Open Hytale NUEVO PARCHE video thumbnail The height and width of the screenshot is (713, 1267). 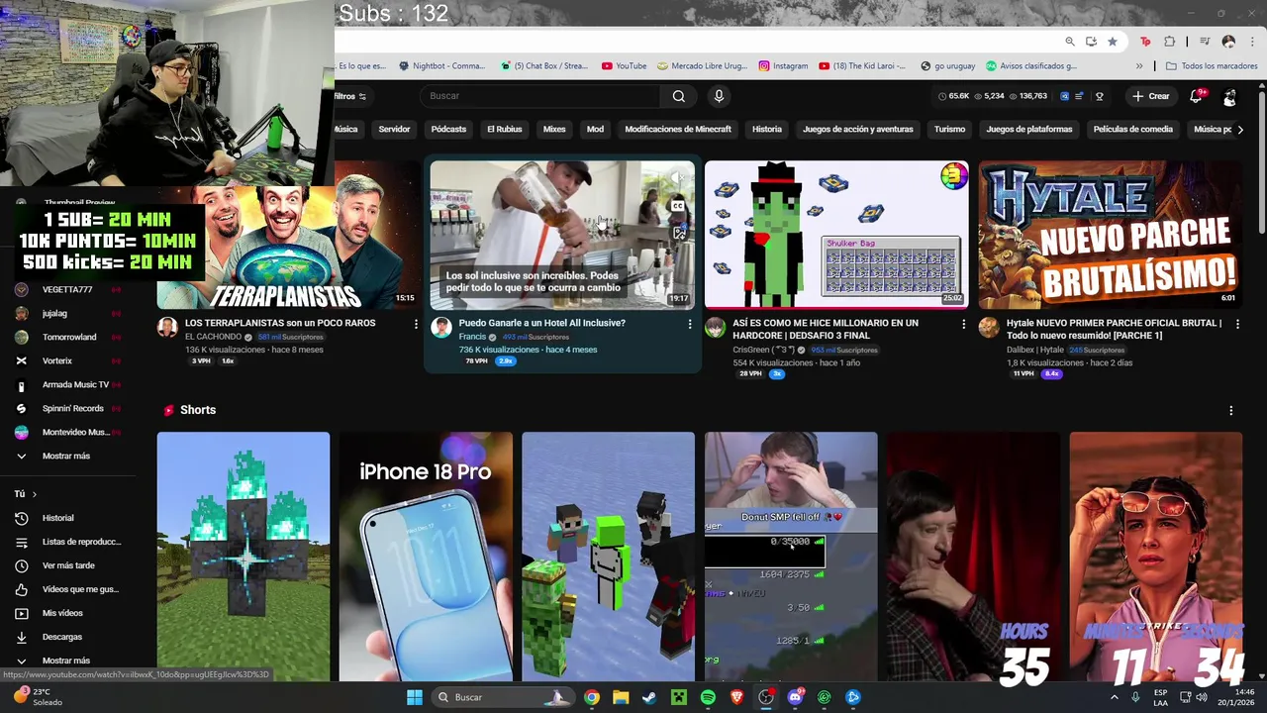[x=1111, y=236]
